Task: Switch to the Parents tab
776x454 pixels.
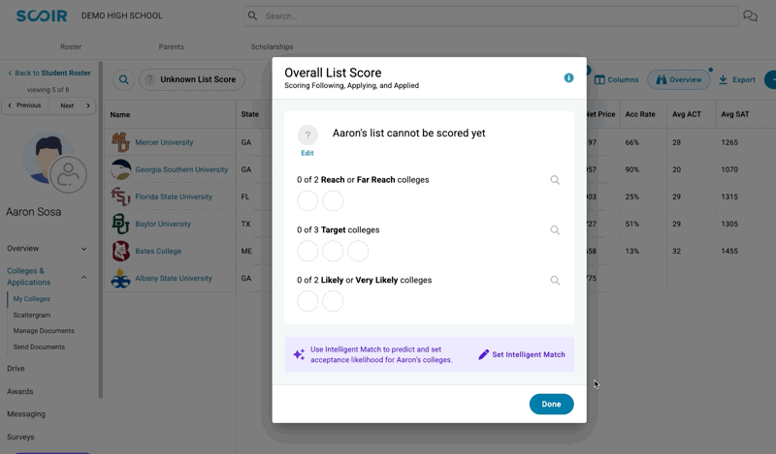Action: [172, 46]
